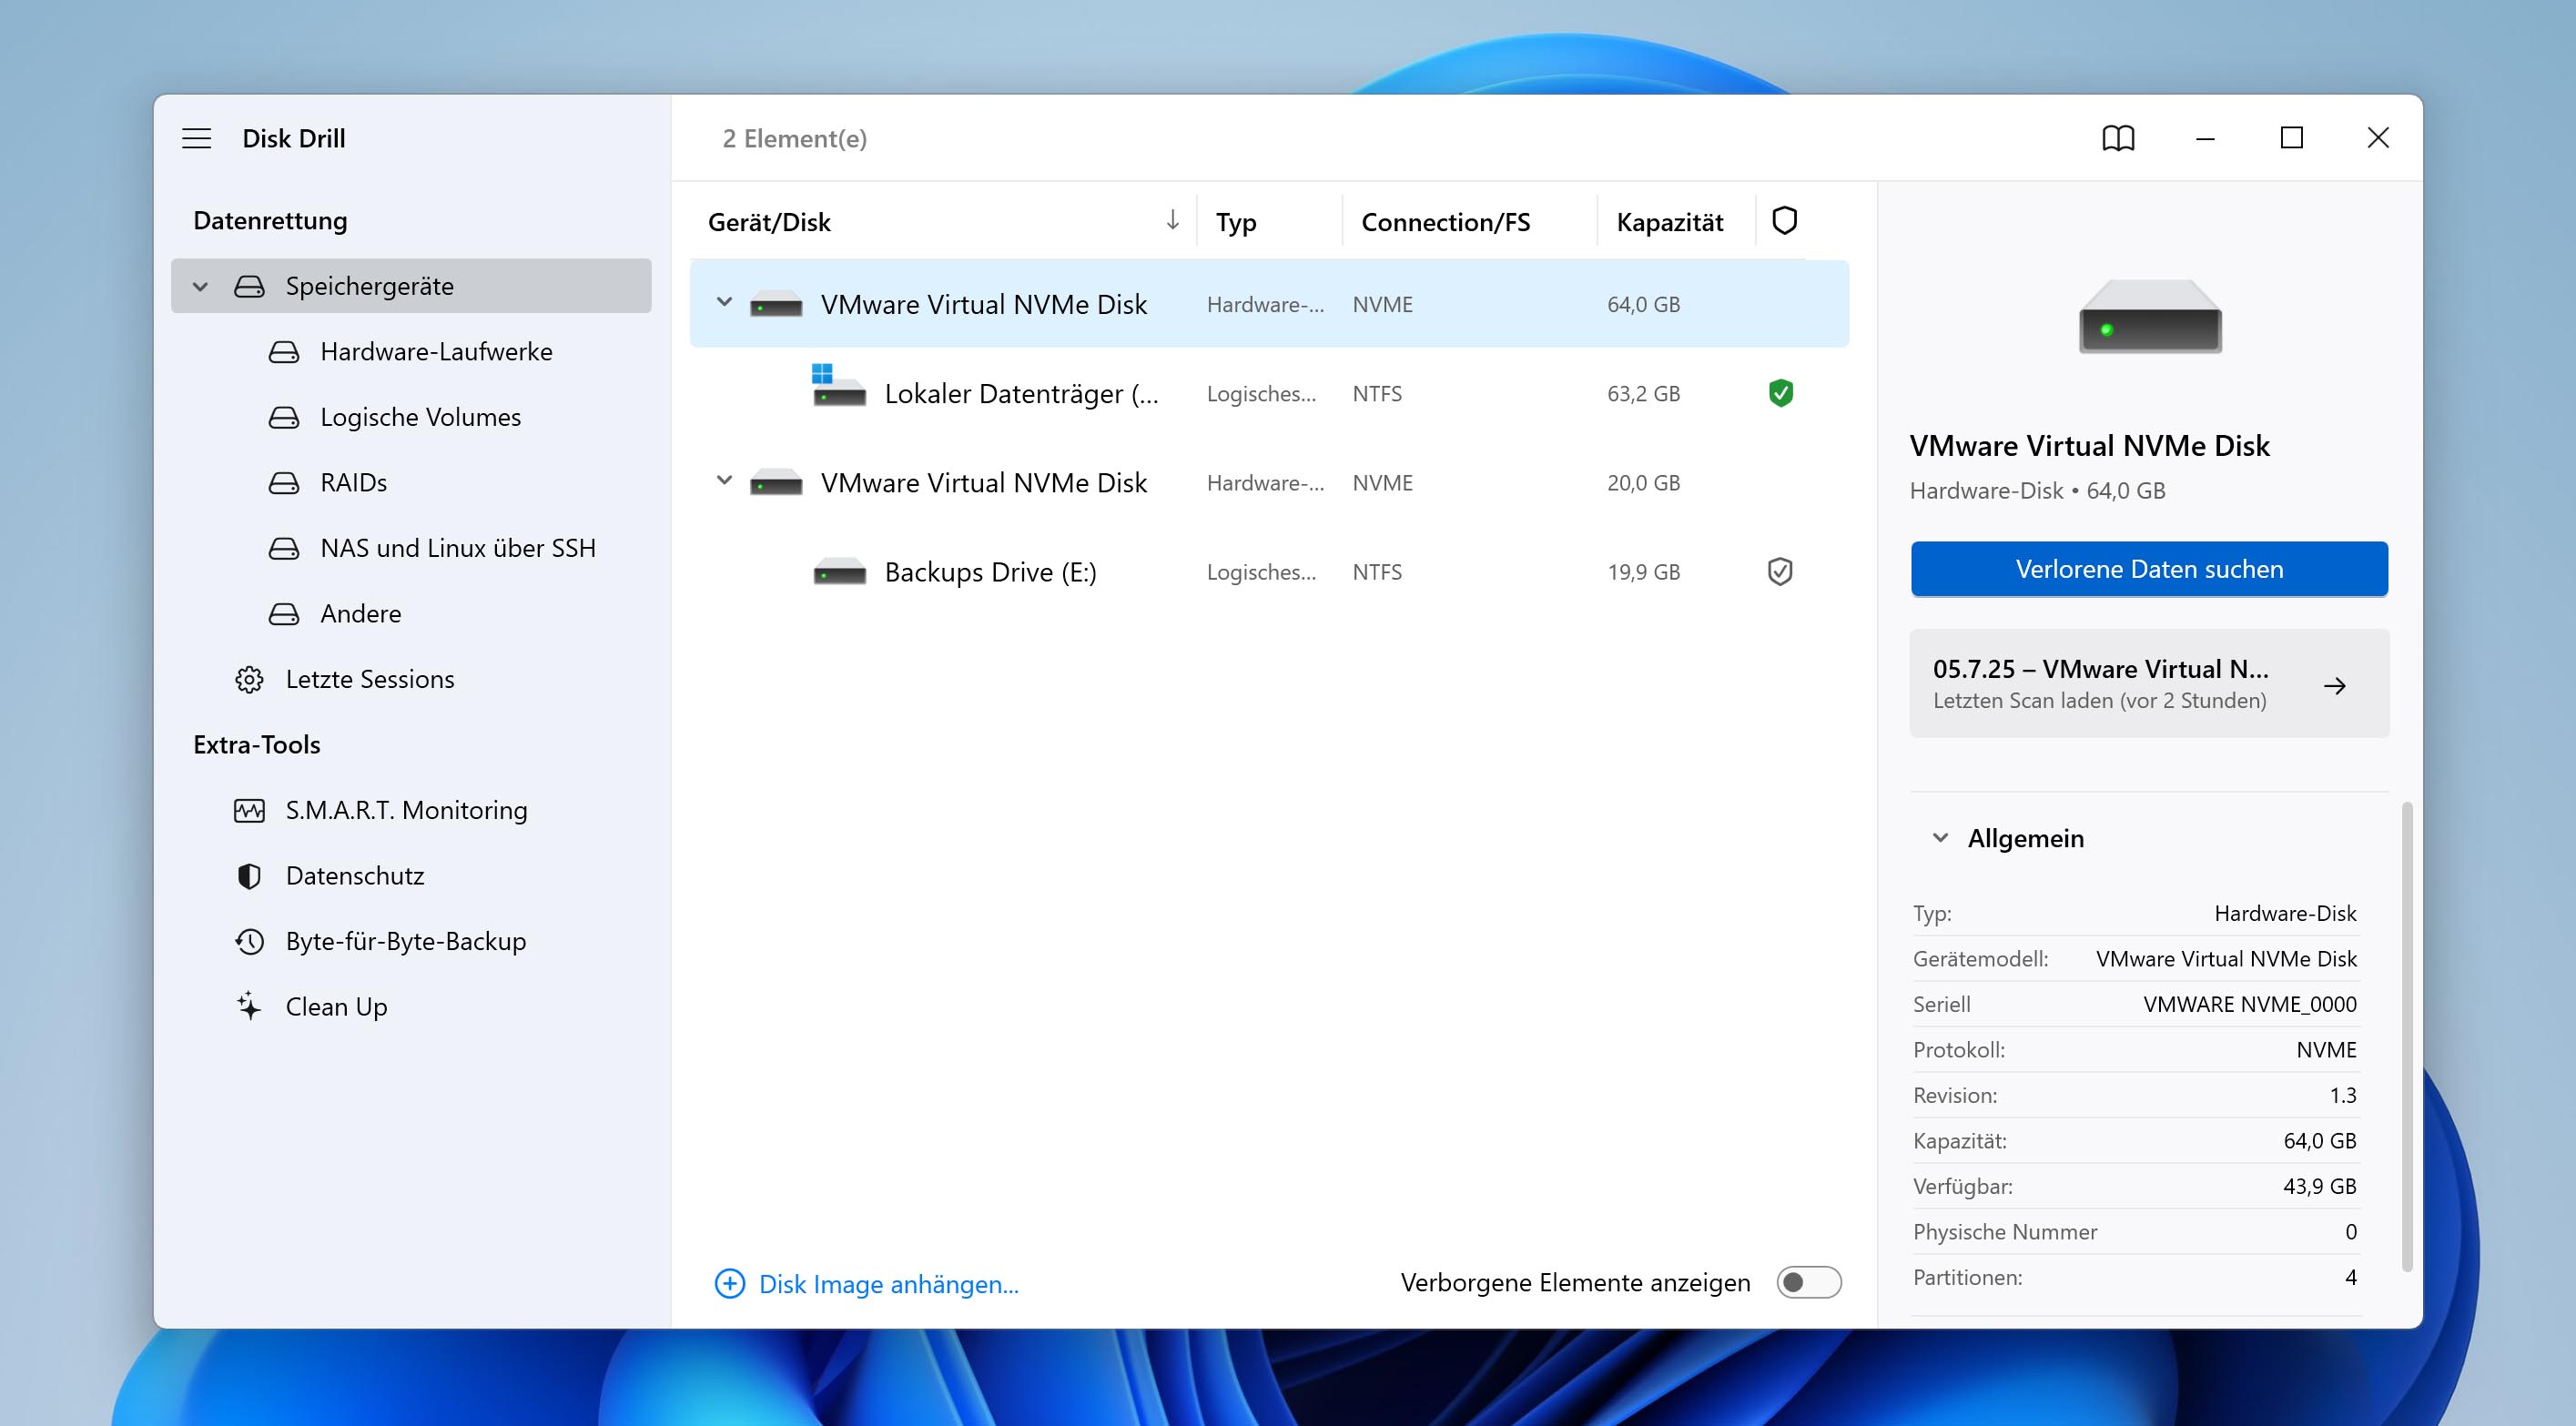Collapse the 20,0 GB VMware Virtual NVMe Disk
The height and width of the screenshot is (1426, 2576).
tap(725, 481)
